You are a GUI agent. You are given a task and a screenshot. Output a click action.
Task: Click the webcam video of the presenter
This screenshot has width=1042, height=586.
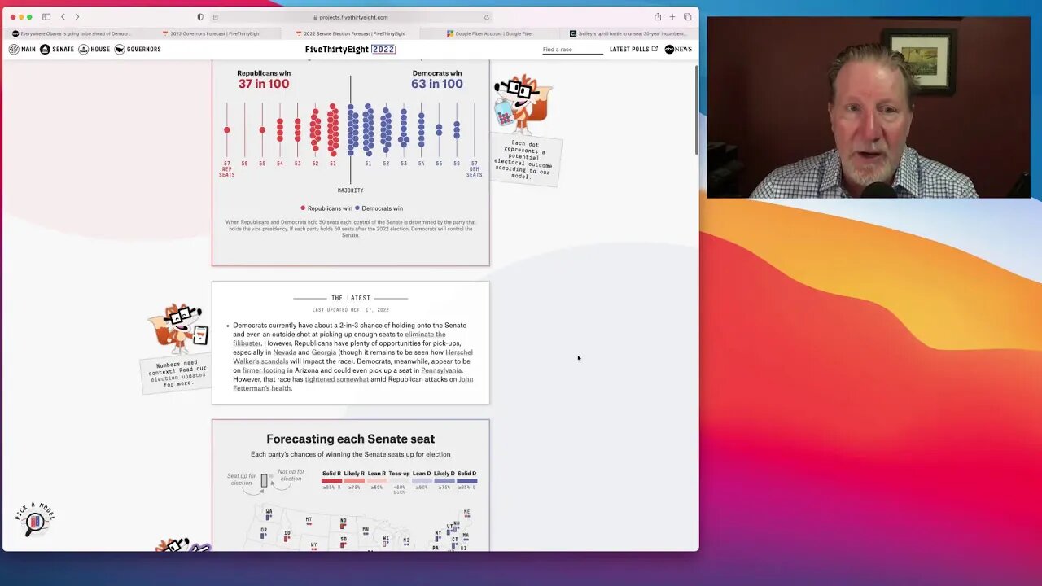point(869,107)
